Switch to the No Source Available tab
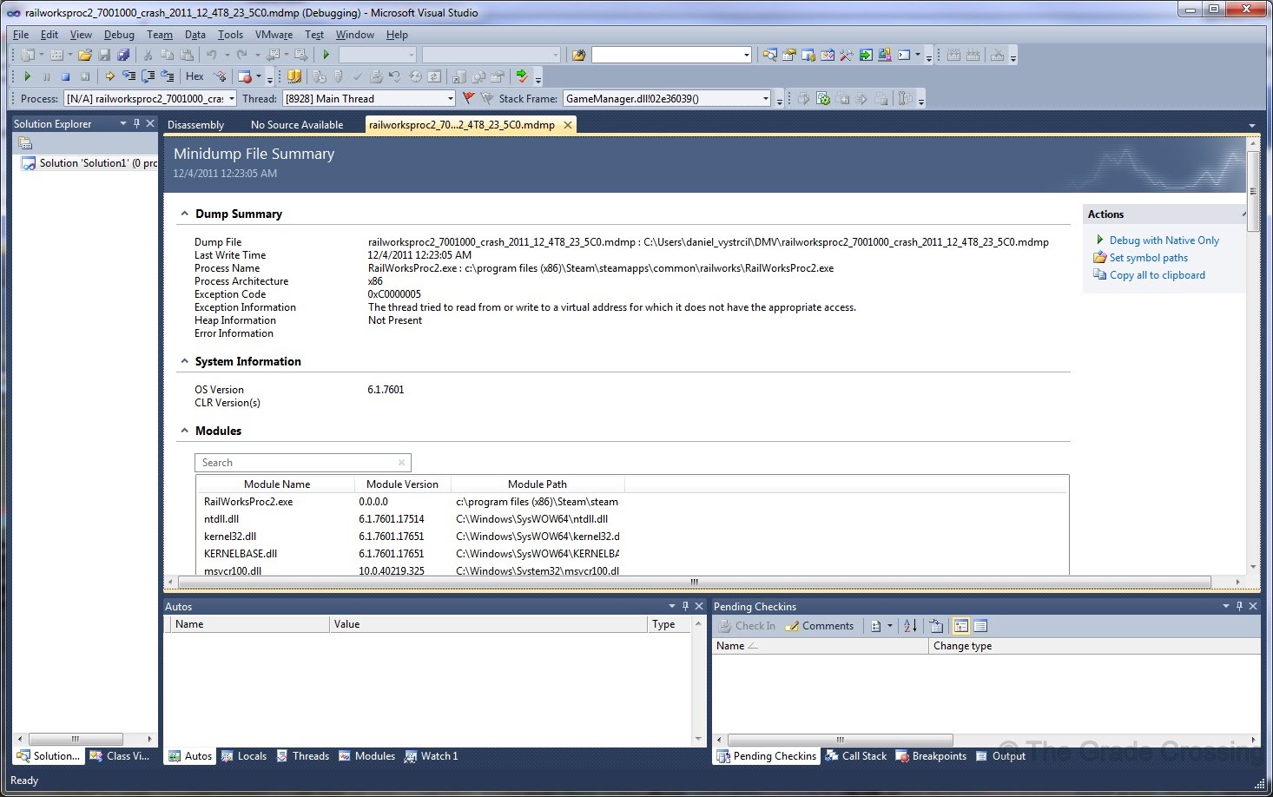This screenshot has height=797, width=1273. click(x=297, y=125)
